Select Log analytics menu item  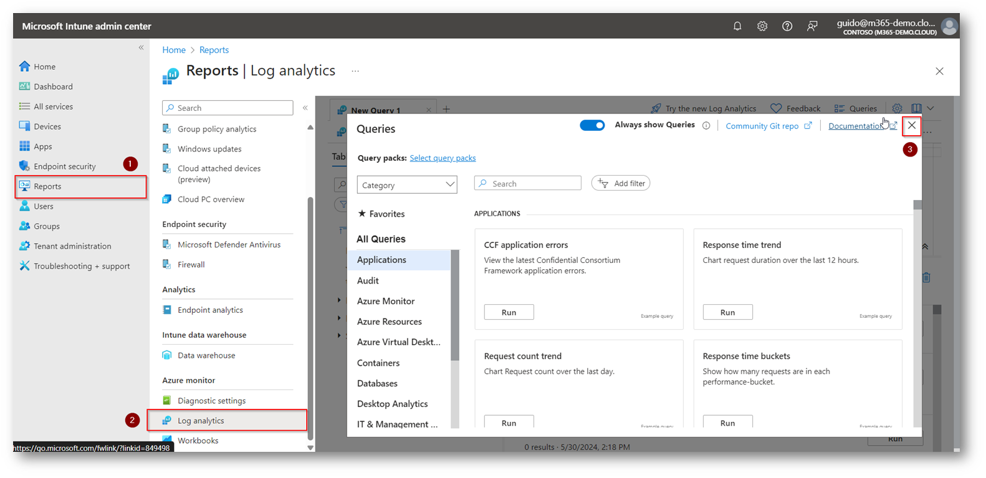pyautogui.click(x=227, y=421)
